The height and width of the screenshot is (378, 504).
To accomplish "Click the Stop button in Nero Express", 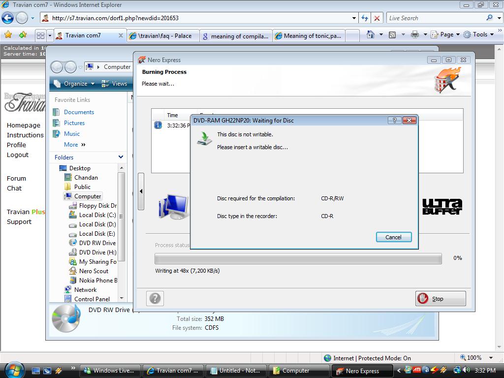I will (x=441, y=299).
